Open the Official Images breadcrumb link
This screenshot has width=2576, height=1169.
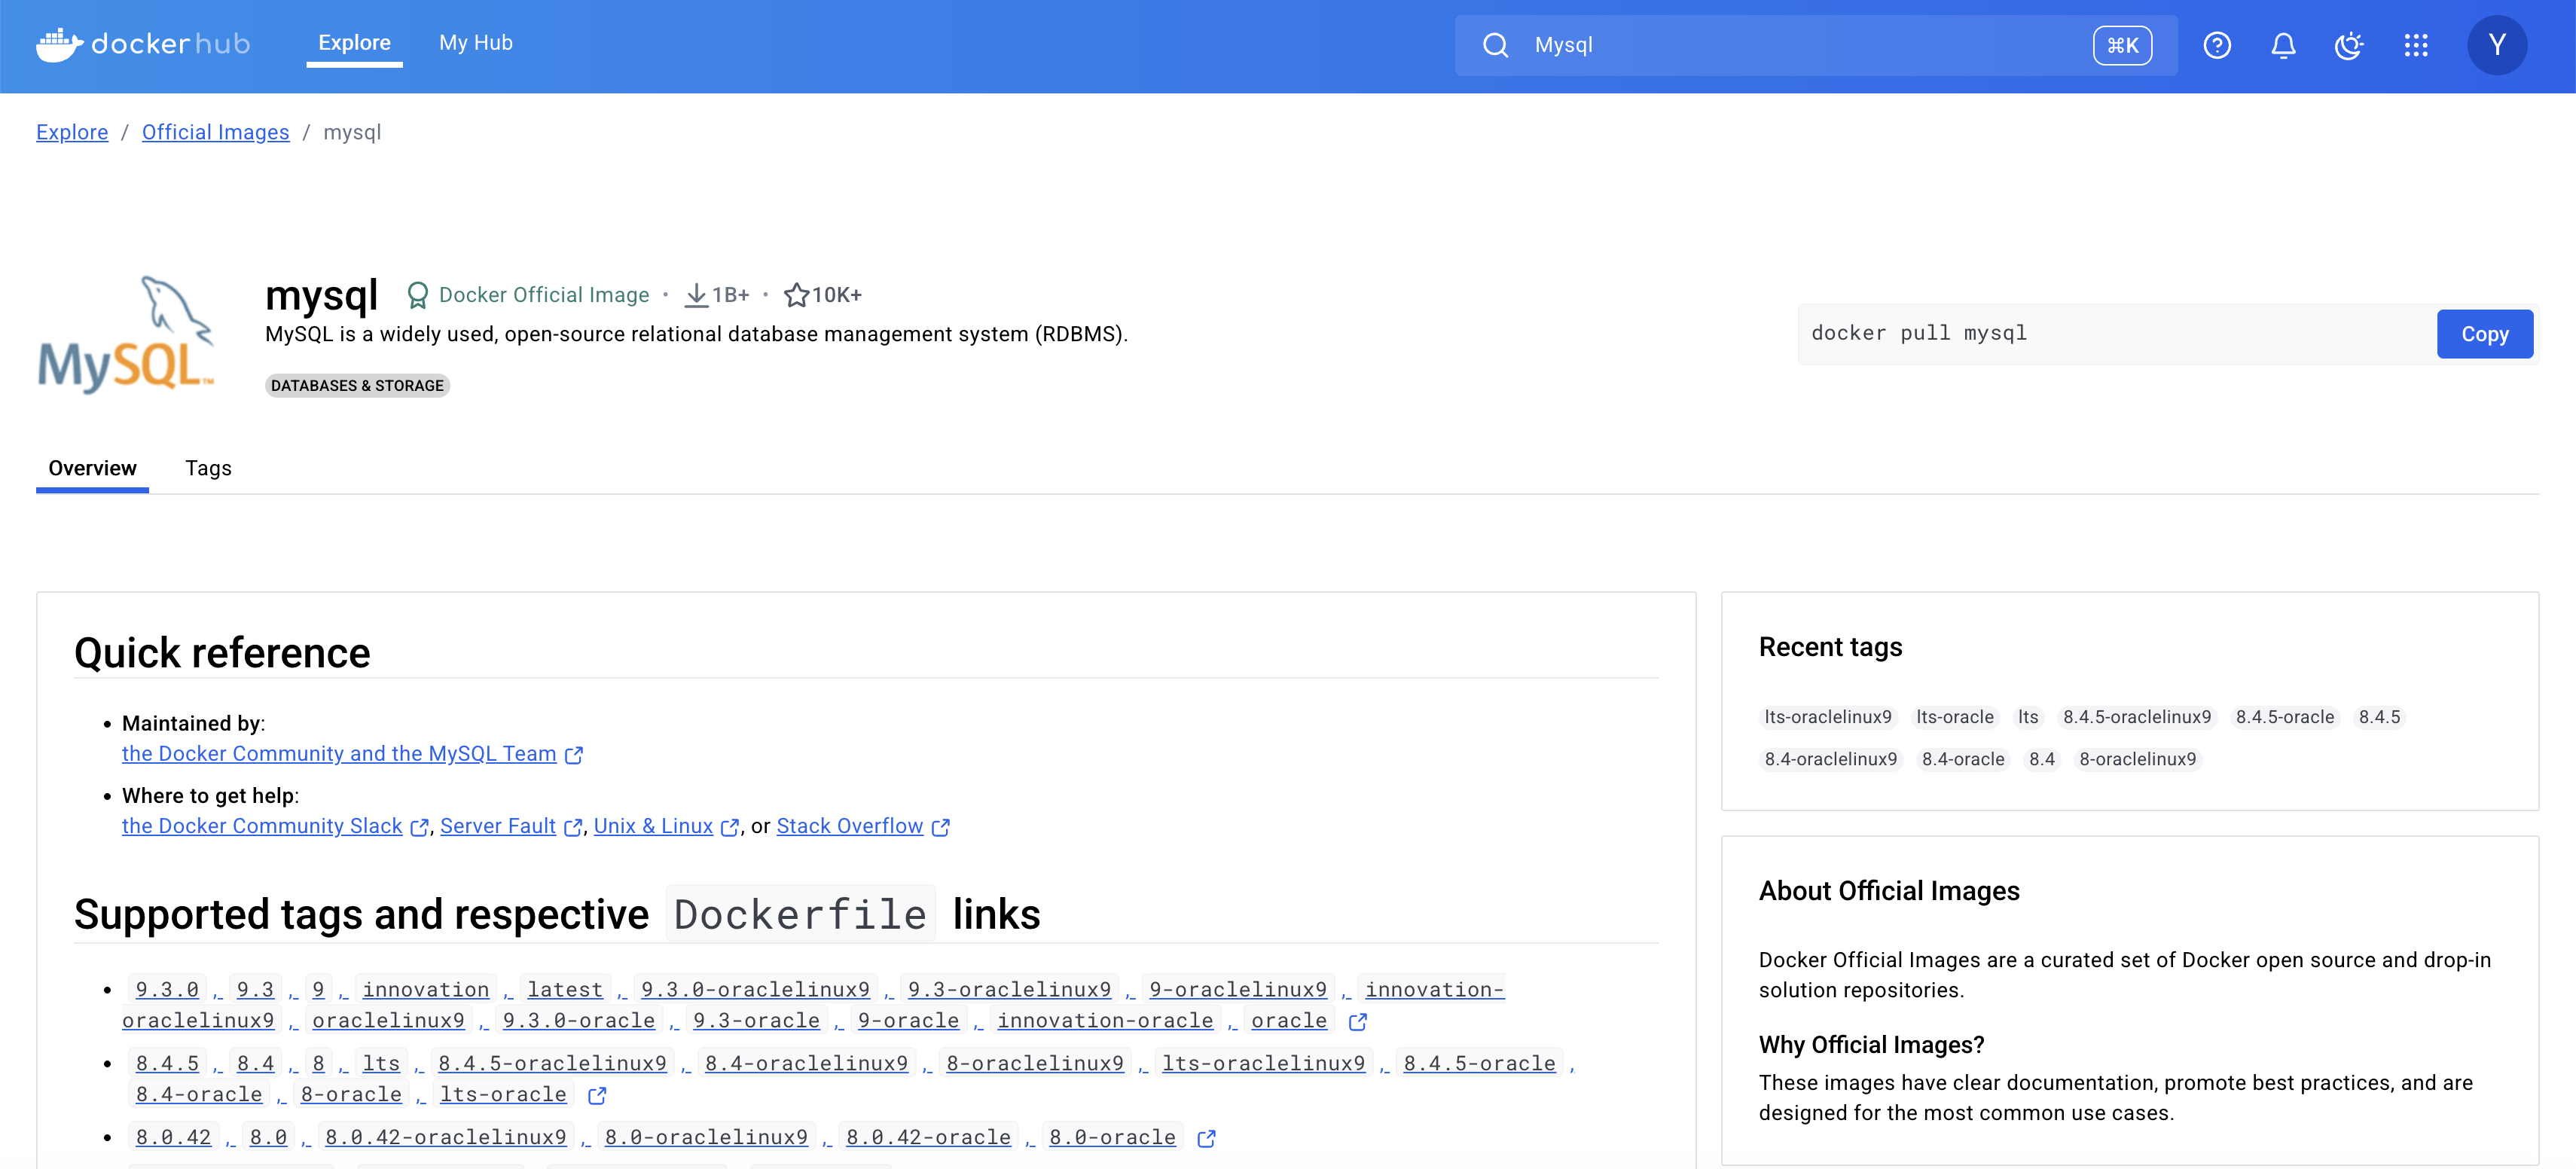[215, 132]
